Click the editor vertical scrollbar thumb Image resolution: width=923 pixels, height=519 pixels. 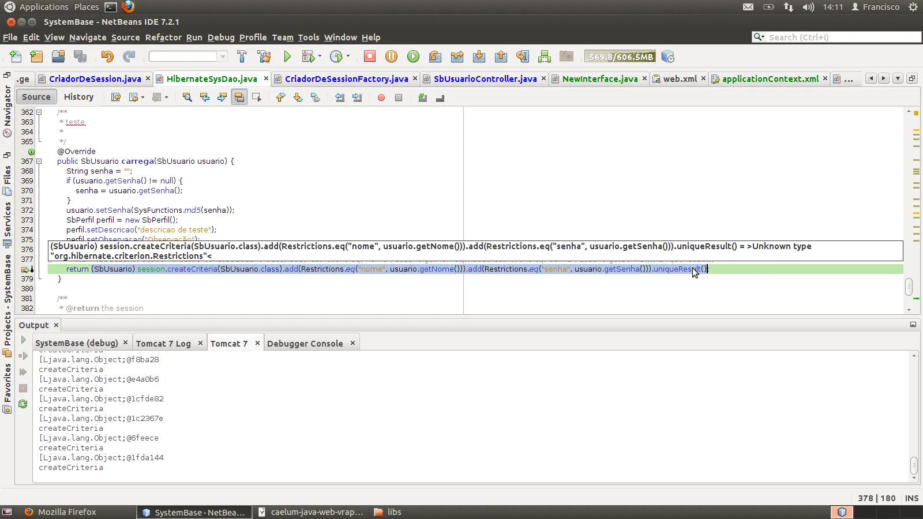coord(909,287)
